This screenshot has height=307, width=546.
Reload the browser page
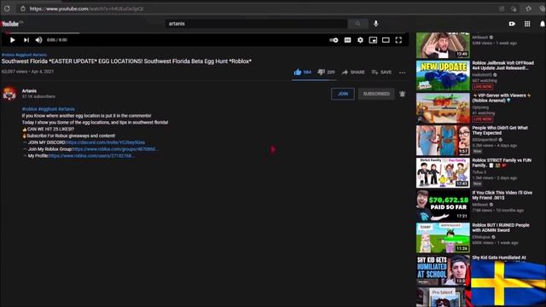tap(7, 9)
